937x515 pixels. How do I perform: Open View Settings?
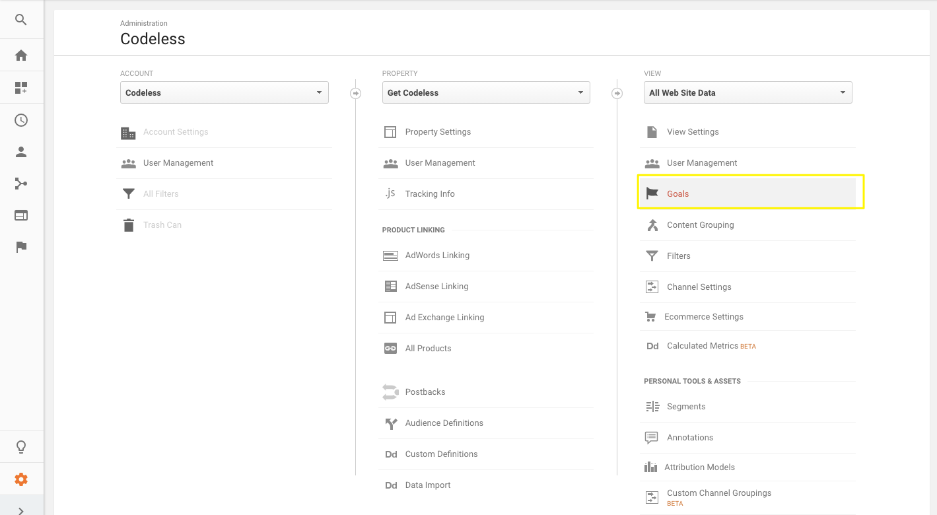pyautogui.click(x=693, y=132)
